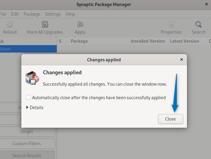The width and height of the screenshot is (211, 159).
Task: Click the Mark All Upgrades icon
Action: (x=45, y=25)
